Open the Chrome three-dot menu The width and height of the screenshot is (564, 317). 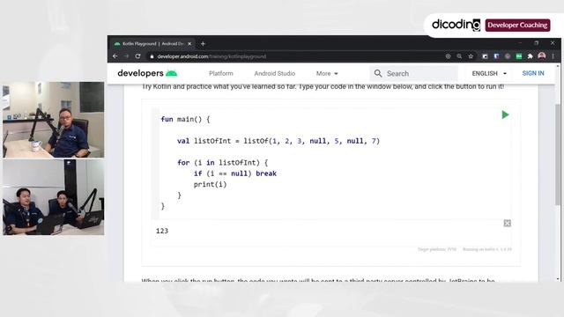click(553, 56)
